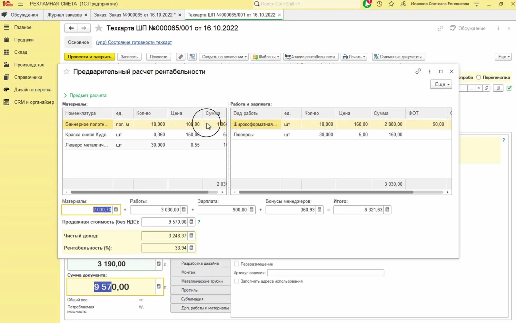The width and height of the screenshot is (516, 323).
Task: Open Анализ рентабельности button
Action: (311, 57)
